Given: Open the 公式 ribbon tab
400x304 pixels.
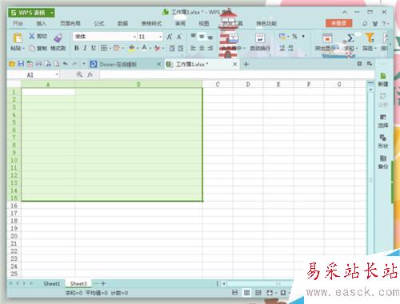Looking at the screenshot, I should click(x=99, y=23).
